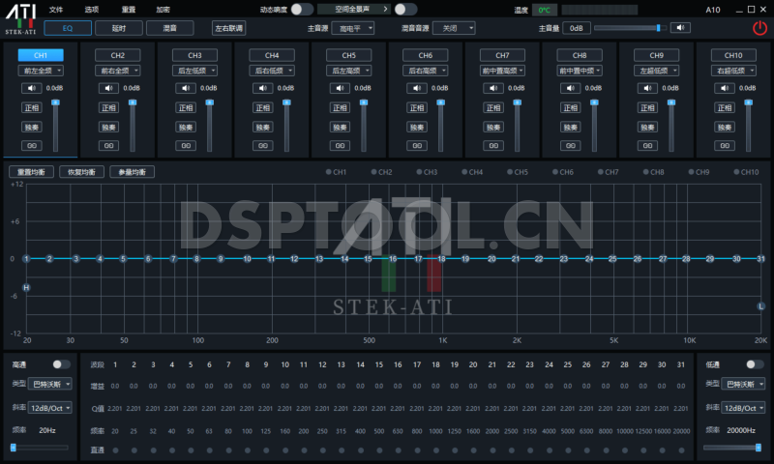
Task: Click 独奏 solo button under CH6
Action: click(x=417, y=127)
